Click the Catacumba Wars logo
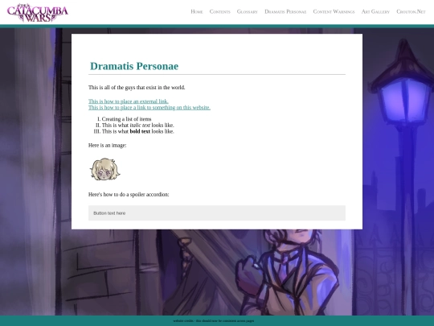The width and height of the screenshot is (434, 326). coord(38,12)
